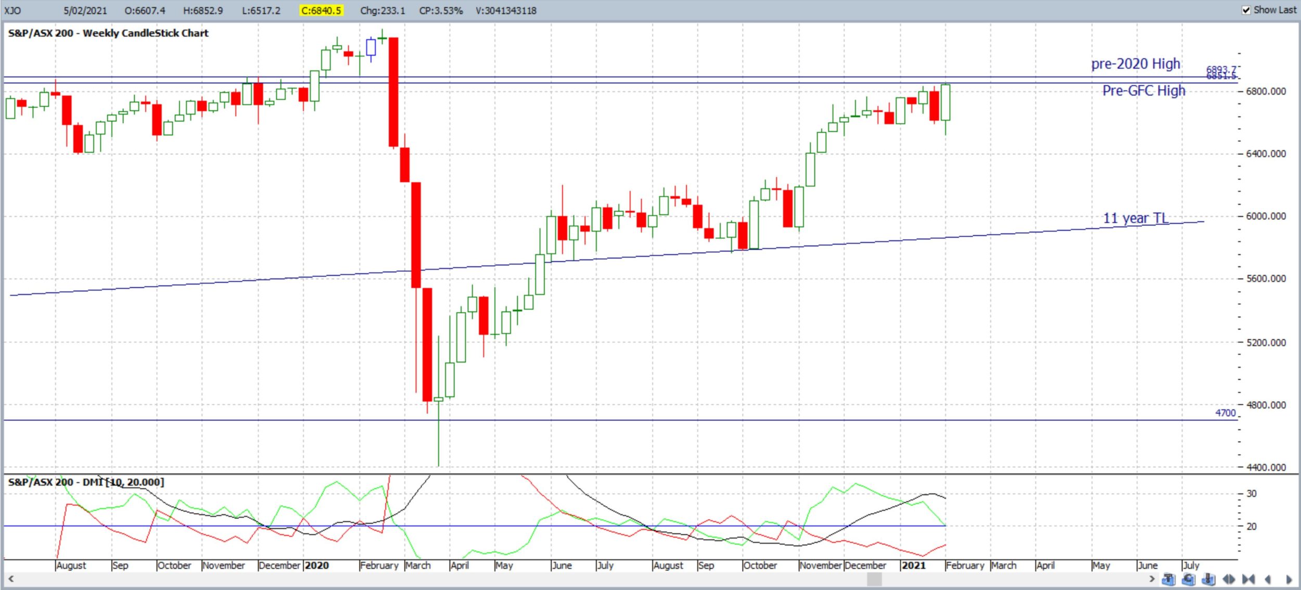Click the horizontal scrollbar left arrow
Viewport: 1301px width, 590px height.
tap(10, 579)
